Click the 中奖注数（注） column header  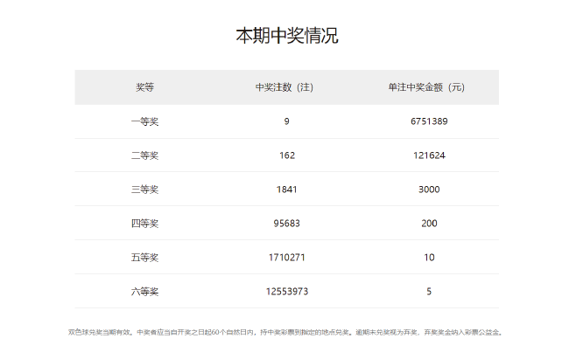tap(286, 87)
